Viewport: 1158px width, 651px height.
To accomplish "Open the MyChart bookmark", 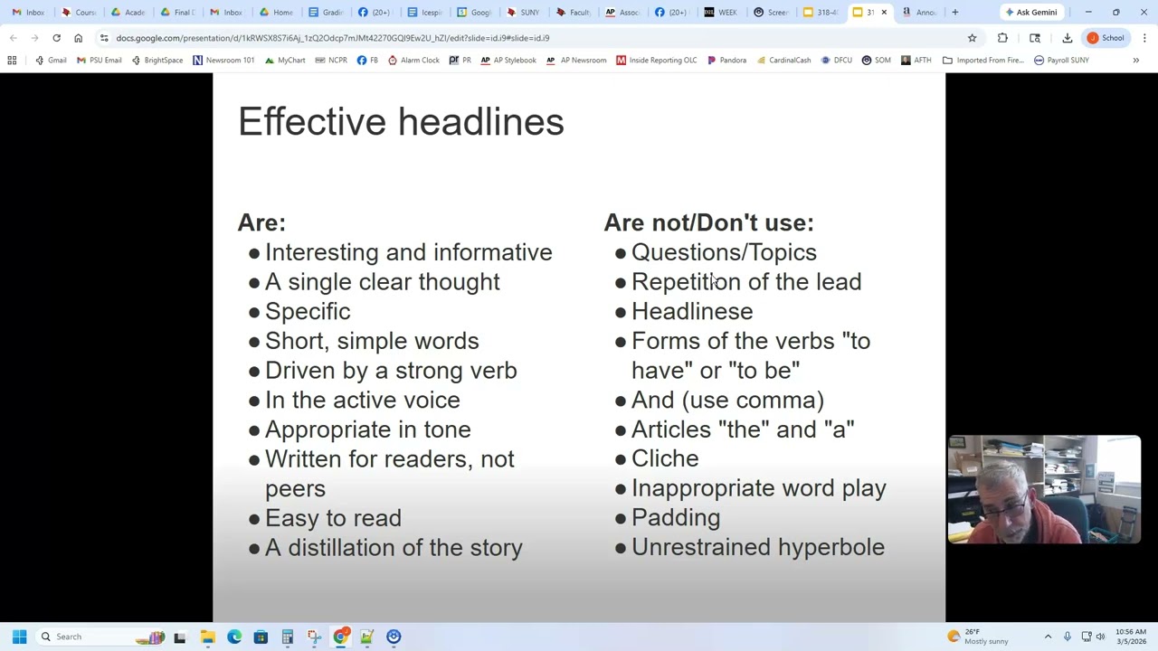I will 284,60.
